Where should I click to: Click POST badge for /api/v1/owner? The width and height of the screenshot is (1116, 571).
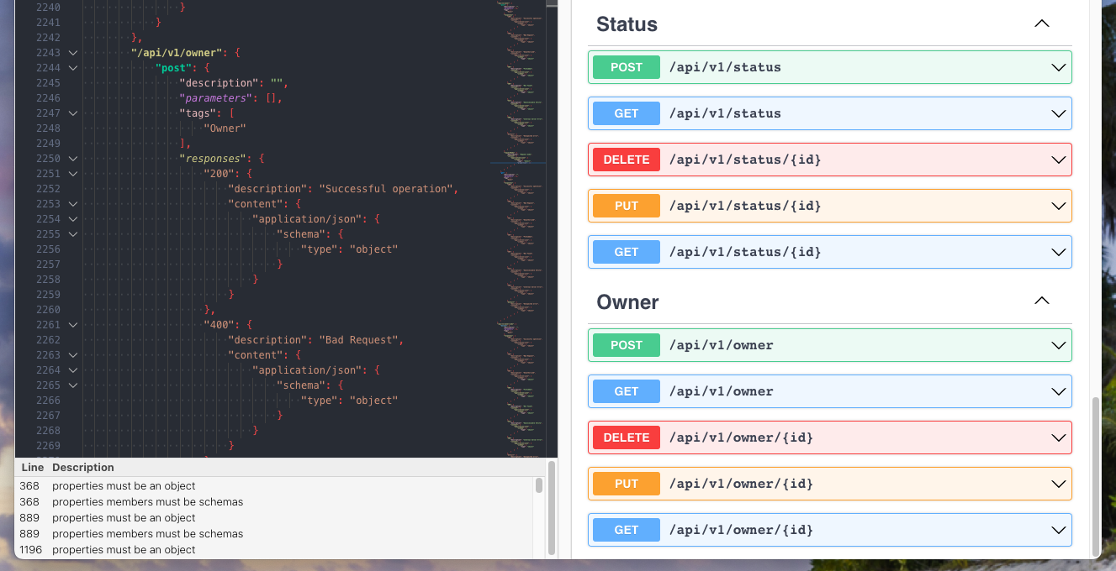(627, 345)
